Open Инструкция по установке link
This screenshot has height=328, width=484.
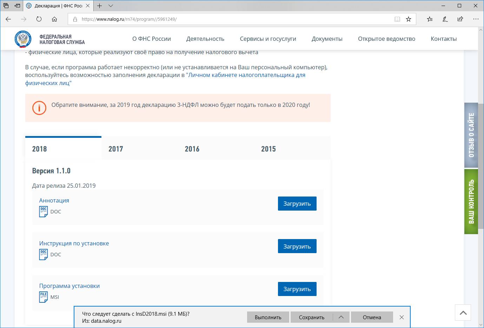point(74,243)
